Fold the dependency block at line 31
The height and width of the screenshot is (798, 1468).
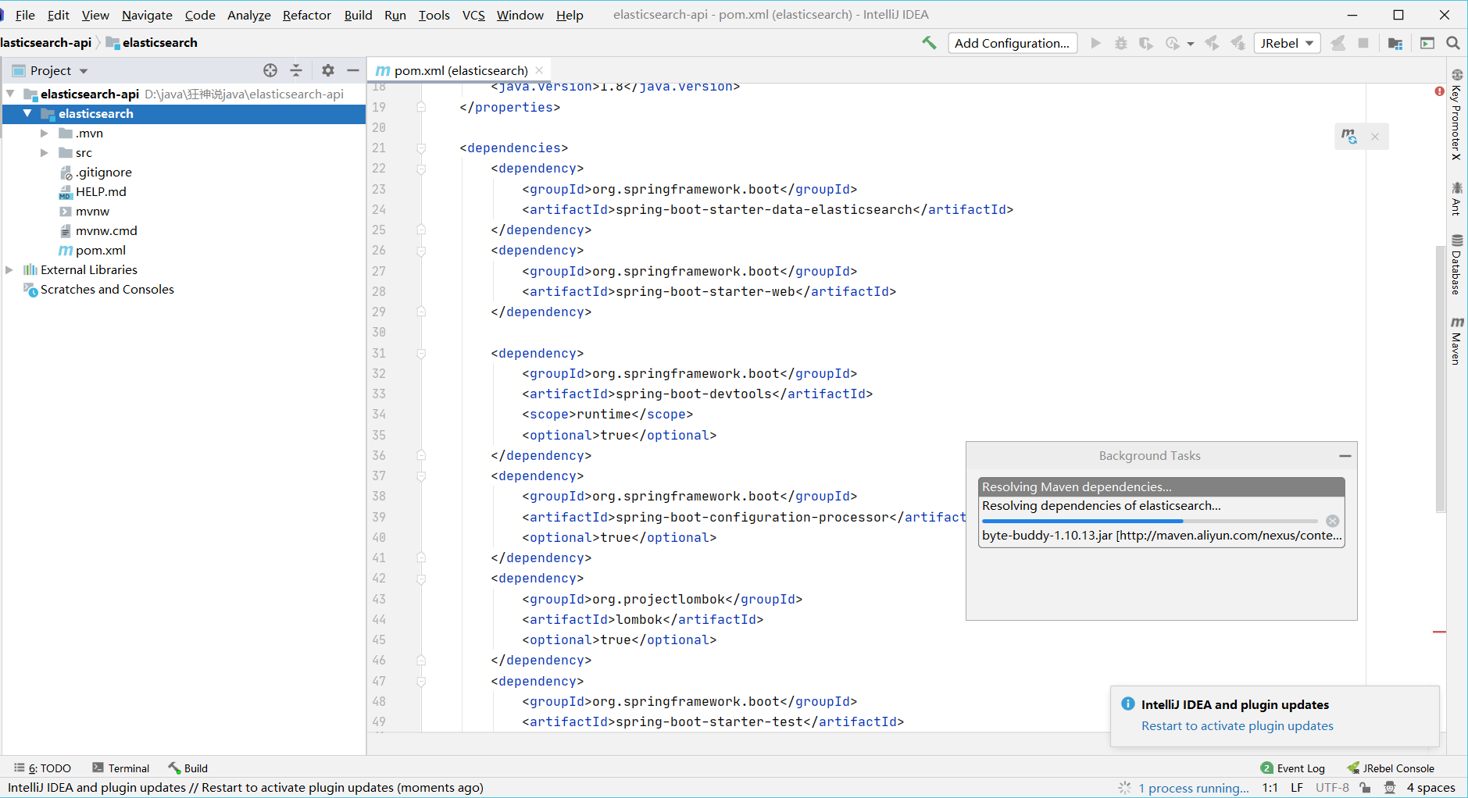[x=421, y=354]
